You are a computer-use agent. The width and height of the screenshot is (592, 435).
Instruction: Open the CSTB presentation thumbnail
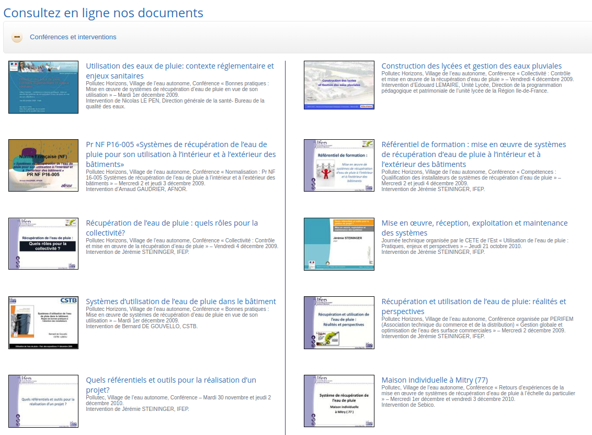tap(43, 322)
